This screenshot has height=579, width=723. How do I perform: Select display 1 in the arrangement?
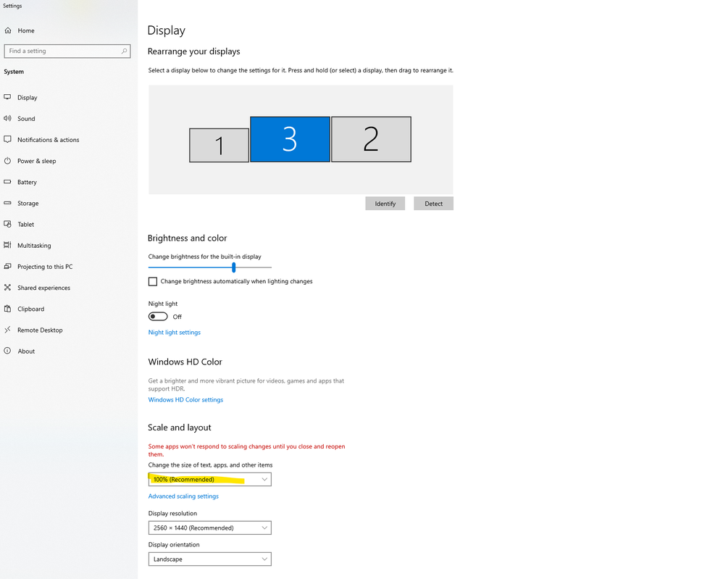[x=219, y=146]
